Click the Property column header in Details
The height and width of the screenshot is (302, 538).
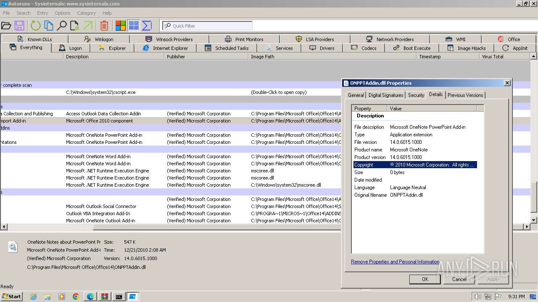[370, 108]
